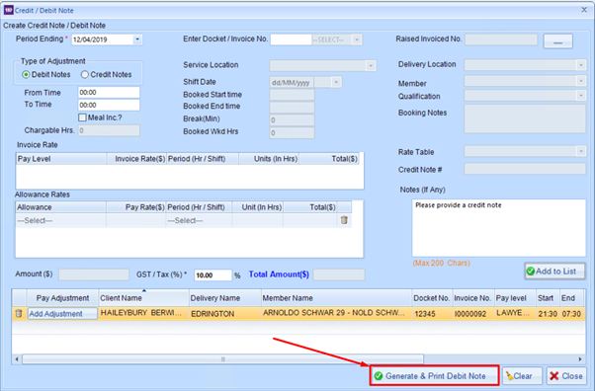Image resolution: width=595 pixels, height=391 pixels.
Task: Click the HAILEYBURY BERWI... client cell
Action: [144, 314]
